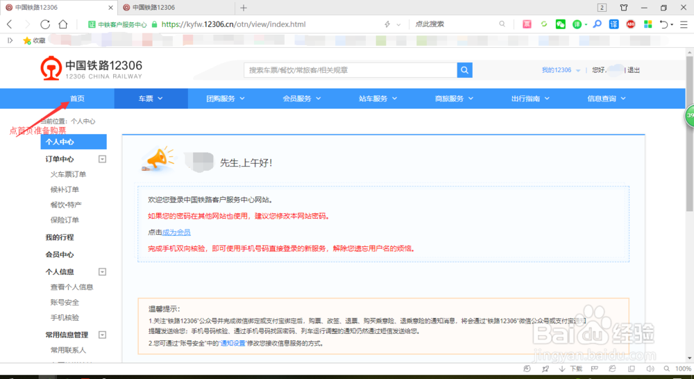The image size is (694, 379).
Task: Close the first 中国铁路12306 tab
Action: coord(110,8)
